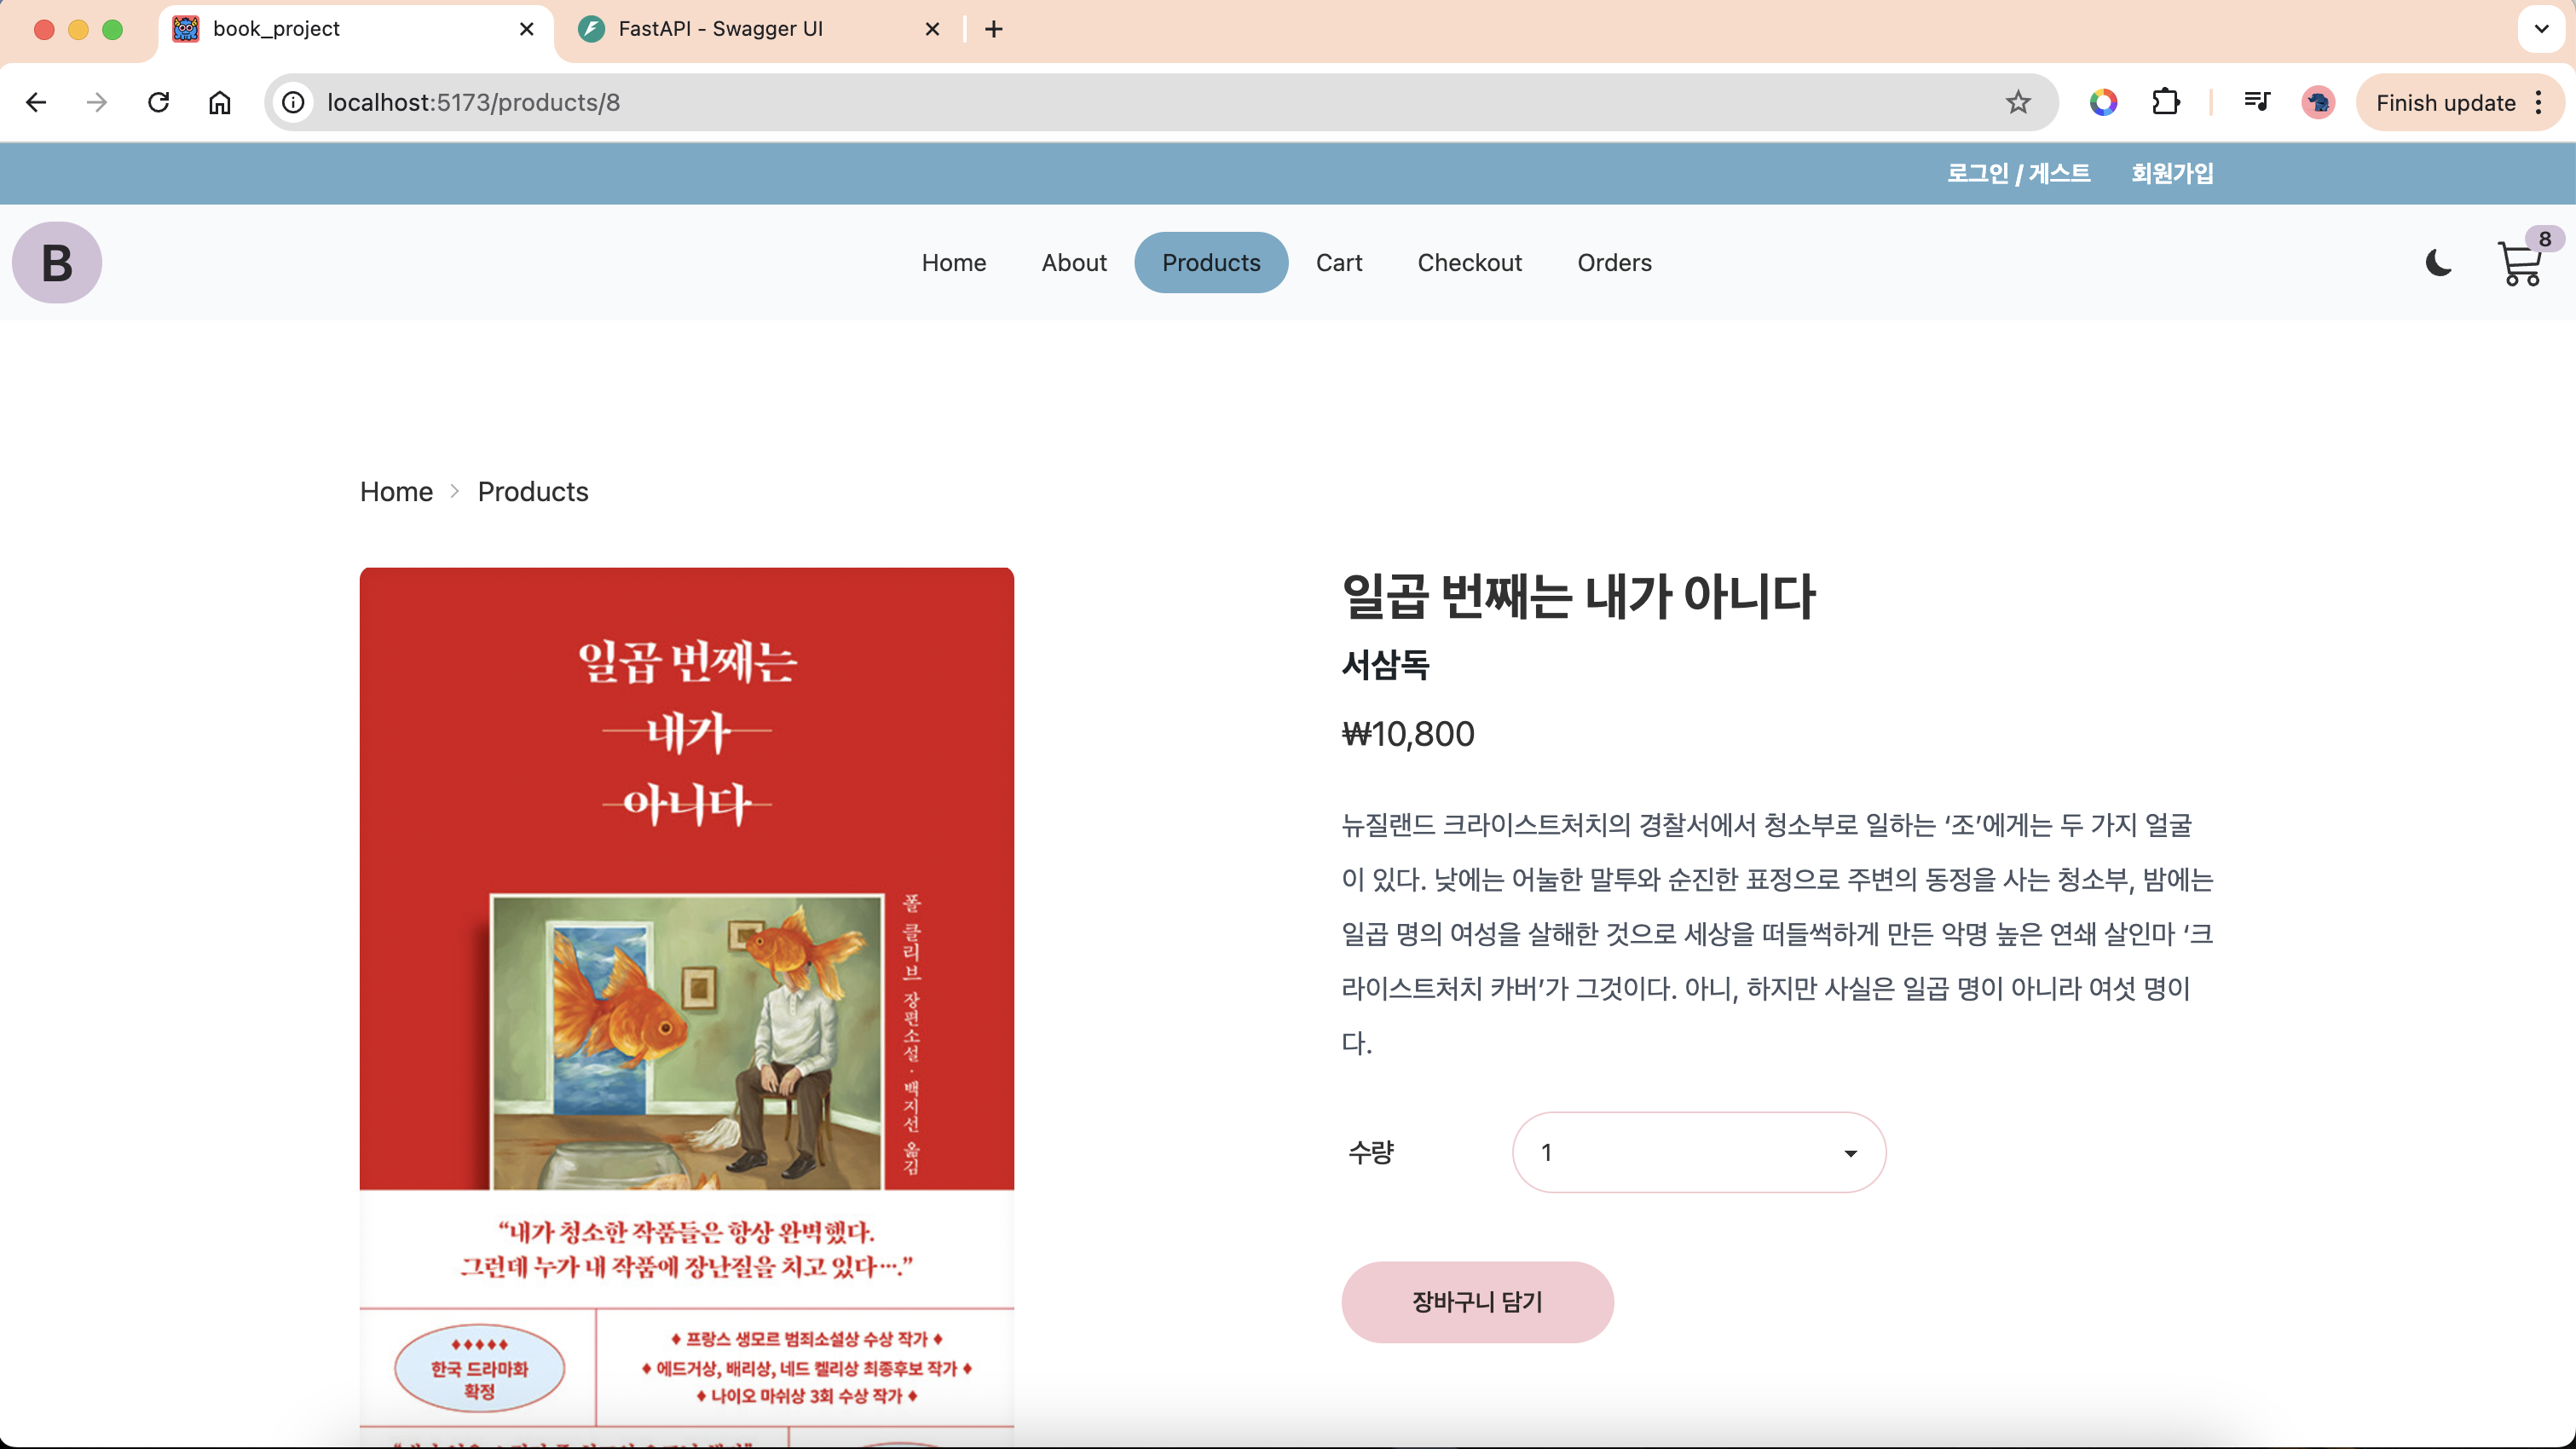This screenshot has width=2576, height=1449.
Task: Click the browser forward arrow
Action: pos(97,102)
